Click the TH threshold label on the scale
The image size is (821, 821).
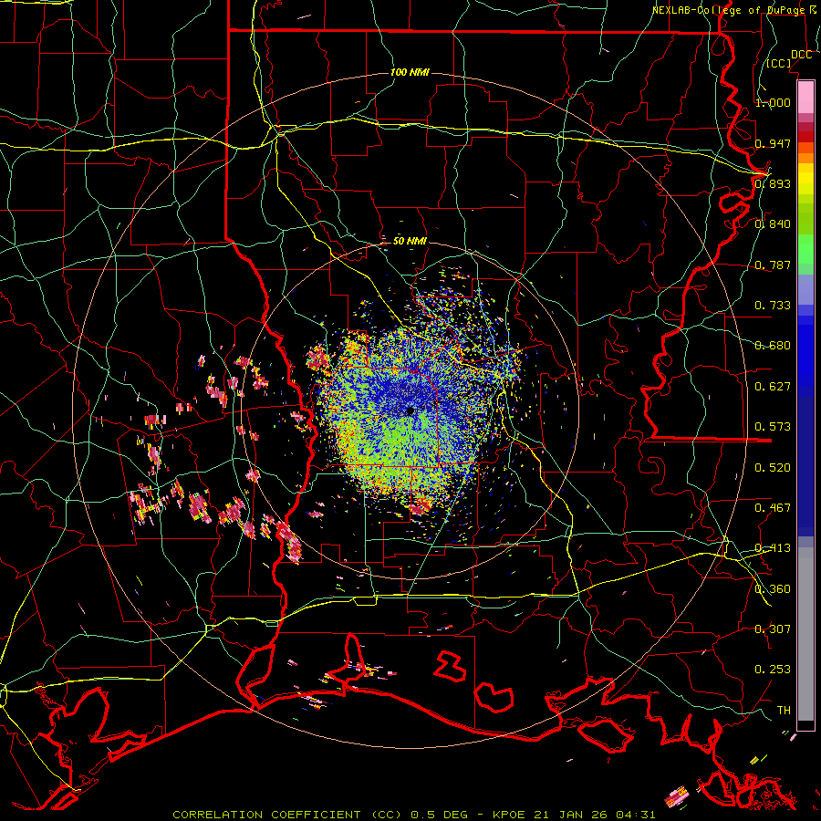point(784,711)
